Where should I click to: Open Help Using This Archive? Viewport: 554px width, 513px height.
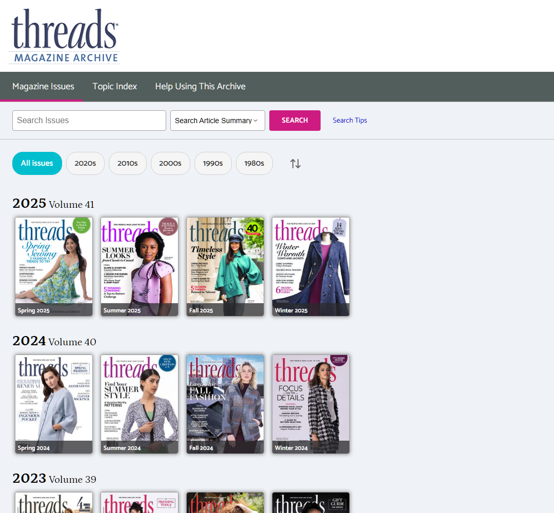(x=200, y=86)
